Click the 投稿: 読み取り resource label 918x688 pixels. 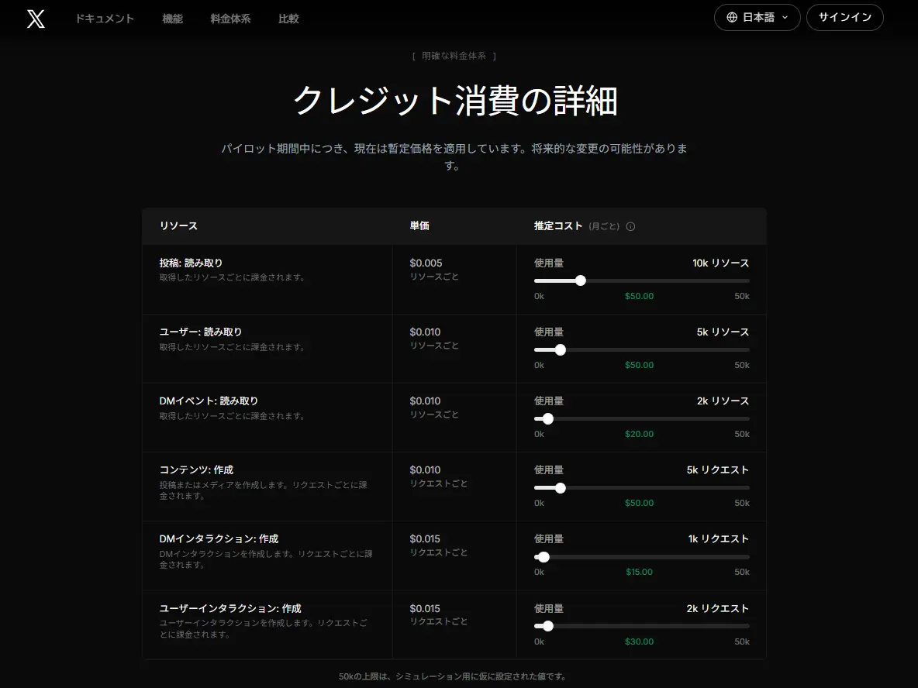coord(191,263)
